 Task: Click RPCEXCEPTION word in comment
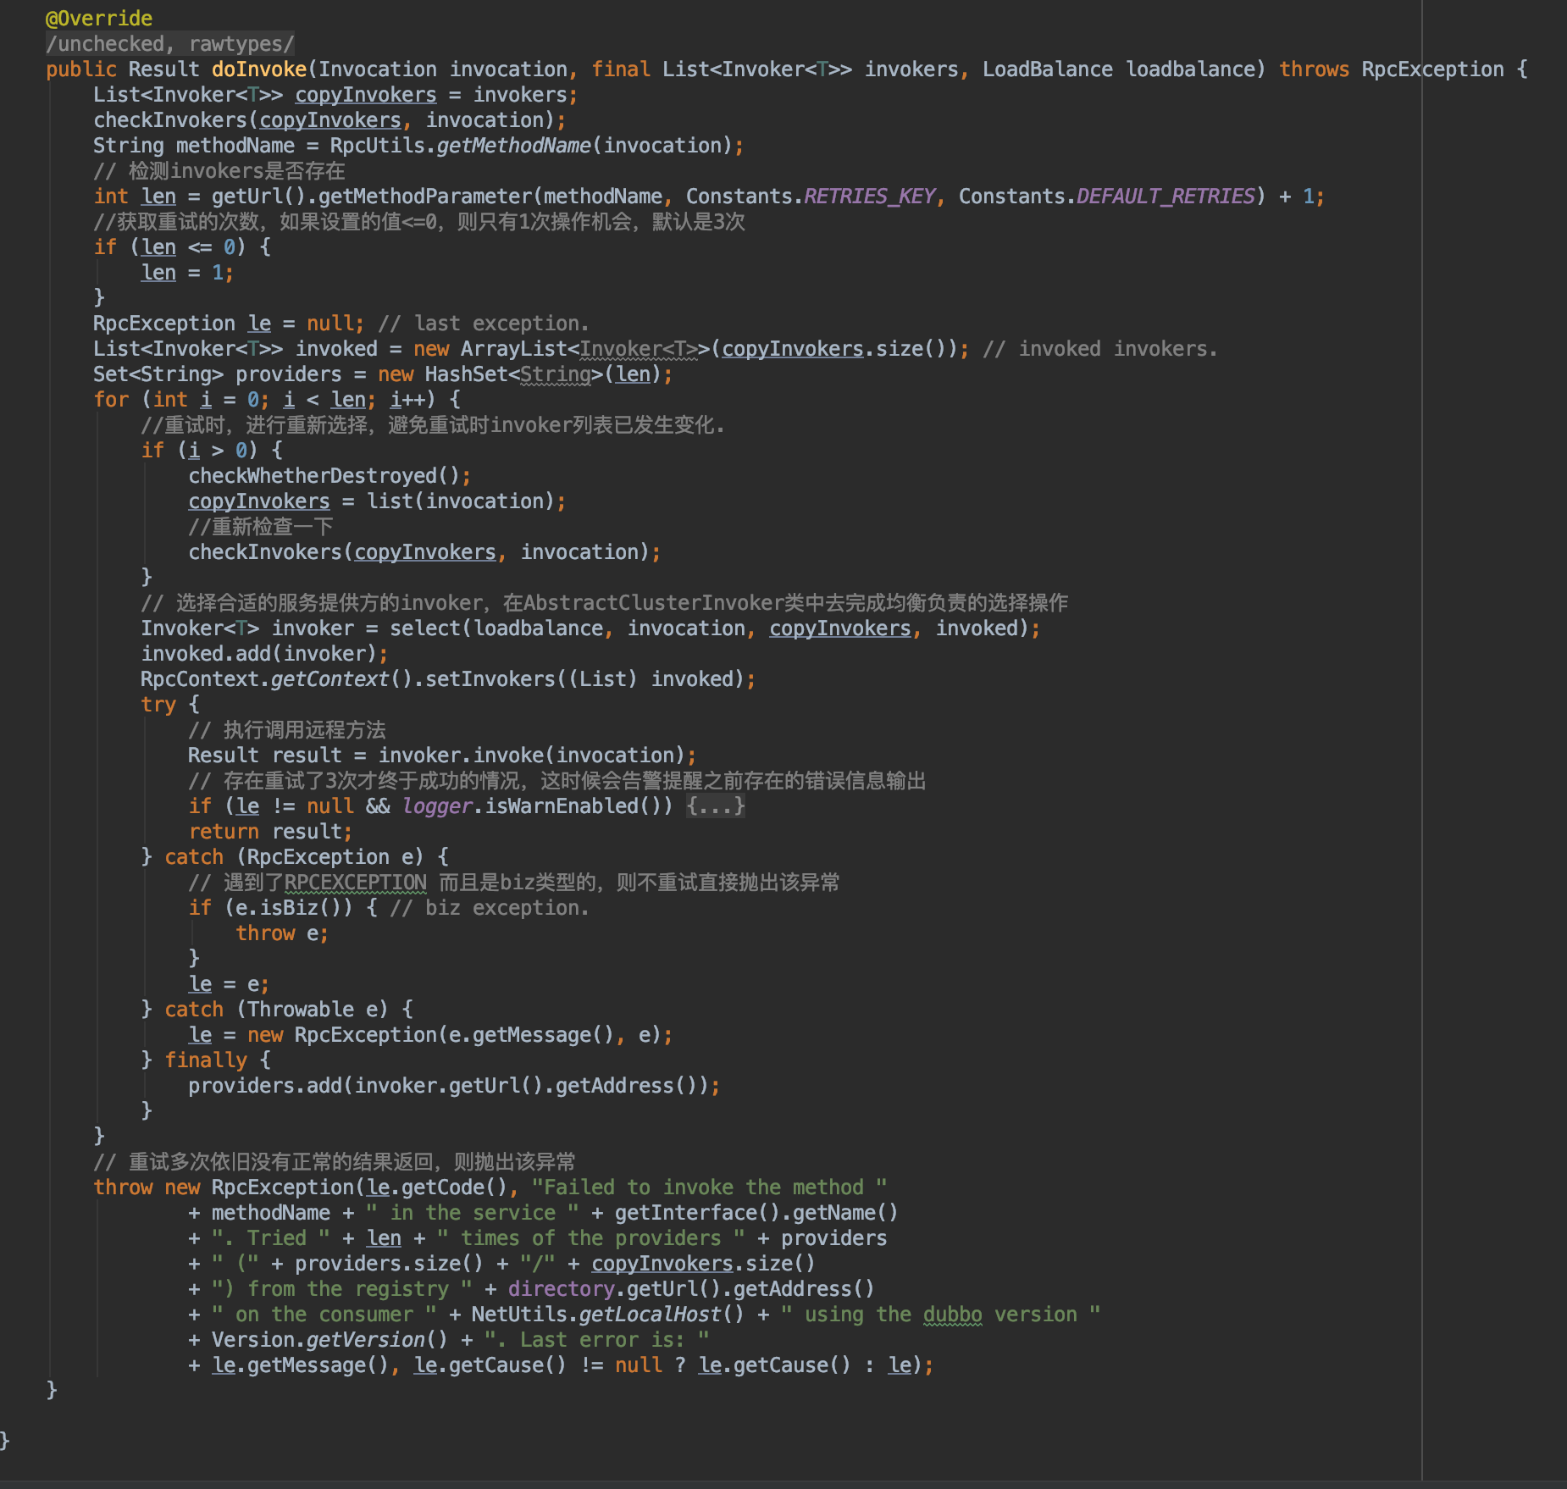pos(356,882)
